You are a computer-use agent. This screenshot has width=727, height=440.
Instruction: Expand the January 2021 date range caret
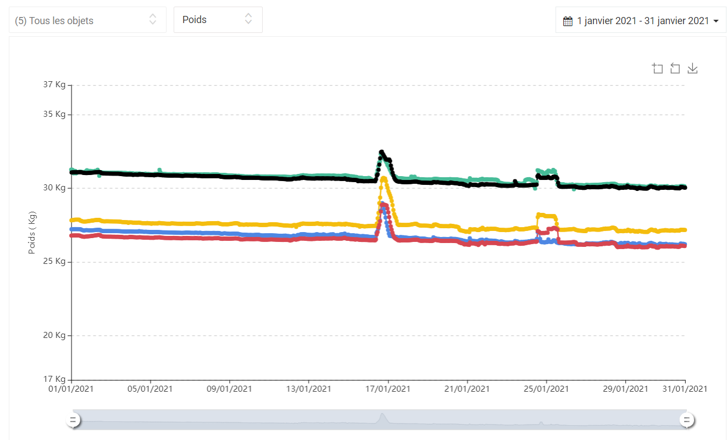[x=715, y=21]
